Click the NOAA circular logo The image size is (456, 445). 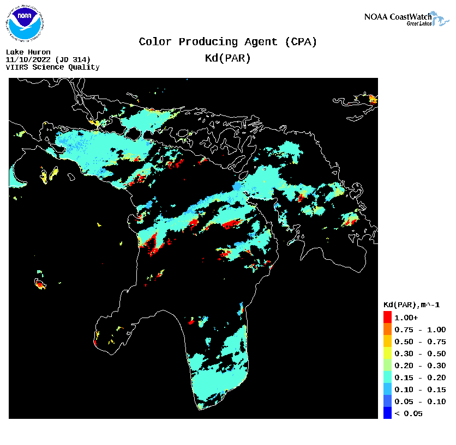25,23
